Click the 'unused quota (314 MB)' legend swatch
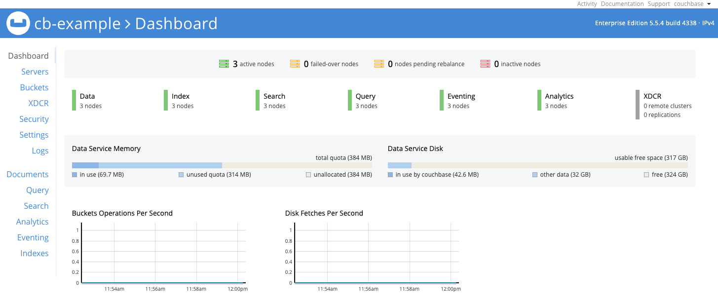Image resolution: width=718 pixels, height=305 pixels. (x=181, y=175)
